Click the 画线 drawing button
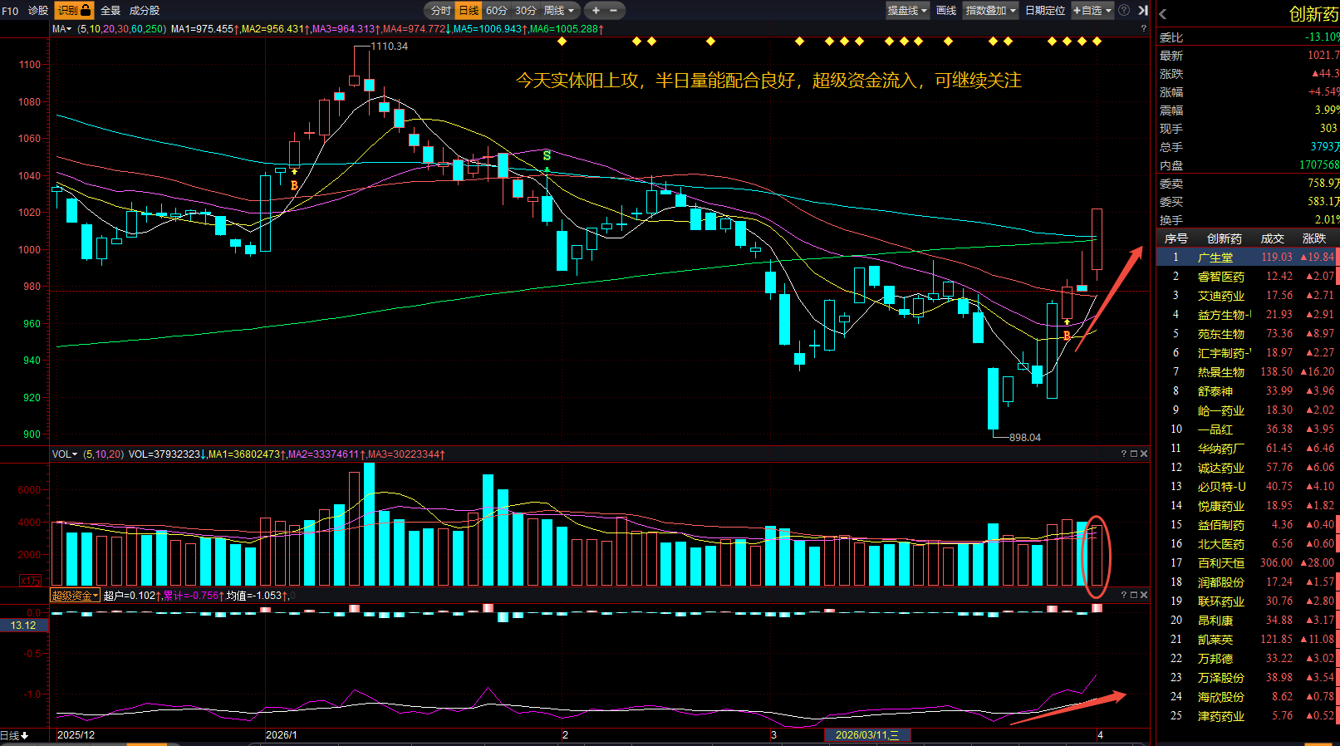1340x746 pixels. [946, 10]
